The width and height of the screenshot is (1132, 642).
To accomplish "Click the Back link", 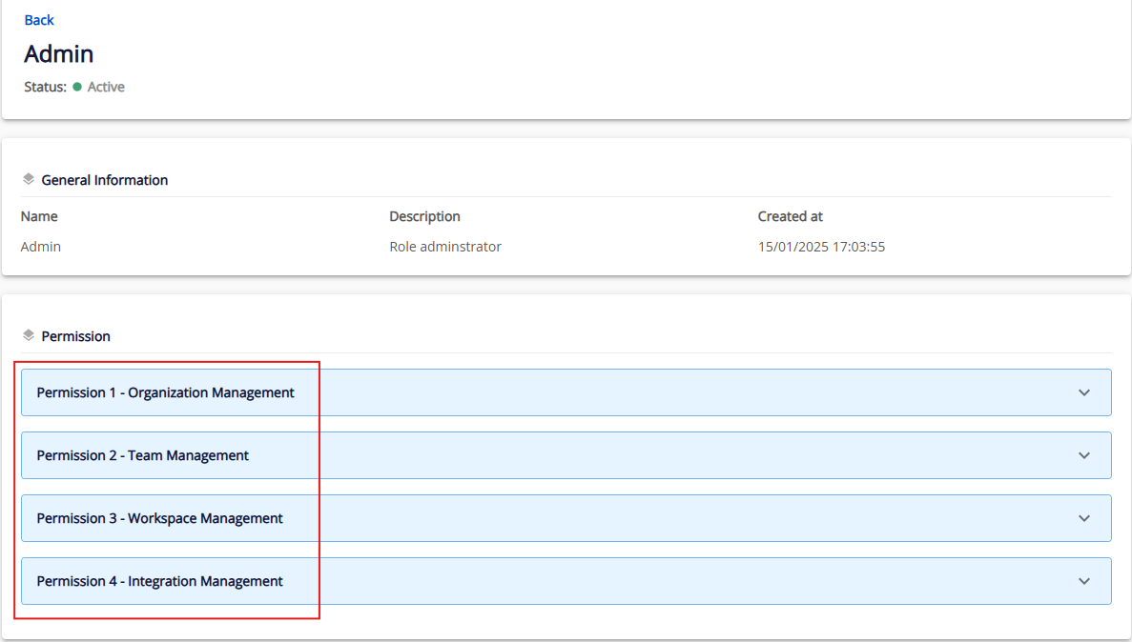I will click(x=39, y=20).
